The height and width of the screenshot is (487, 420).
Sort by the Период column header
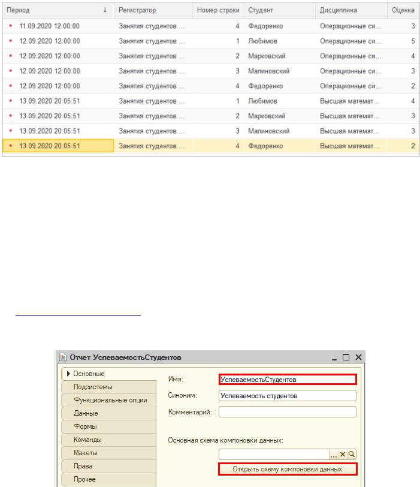click(58, 10)
